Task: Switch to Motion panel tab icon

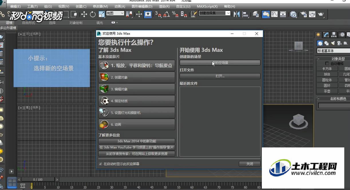Action: pos(342,35)
